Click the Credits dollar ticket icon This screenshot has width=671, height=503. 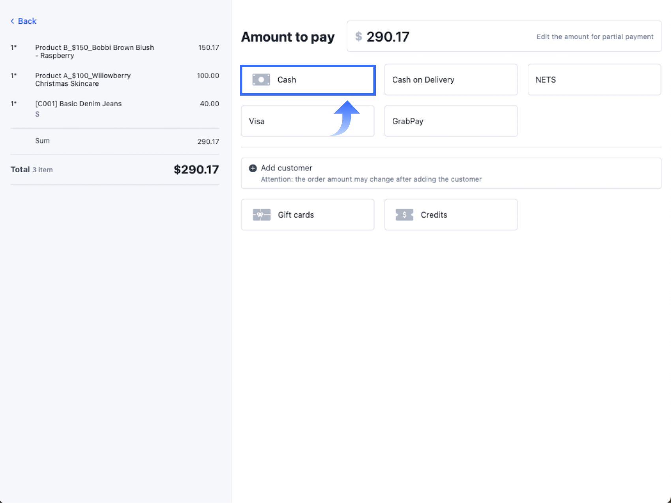tap(404, 215)
